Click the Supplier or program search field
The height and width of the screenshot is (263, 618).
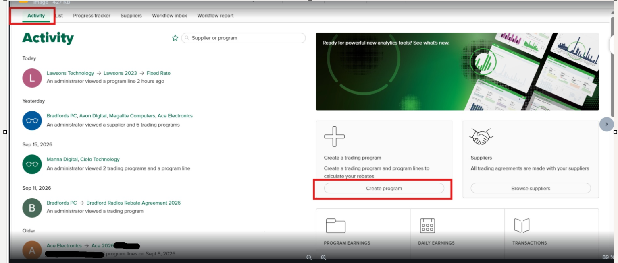coord(243,38)
